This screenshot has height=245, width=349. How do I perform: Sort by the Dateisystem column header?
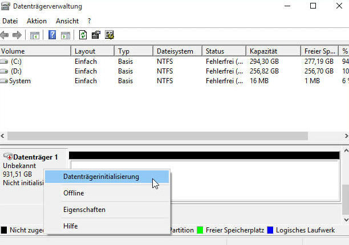point(177,51)
